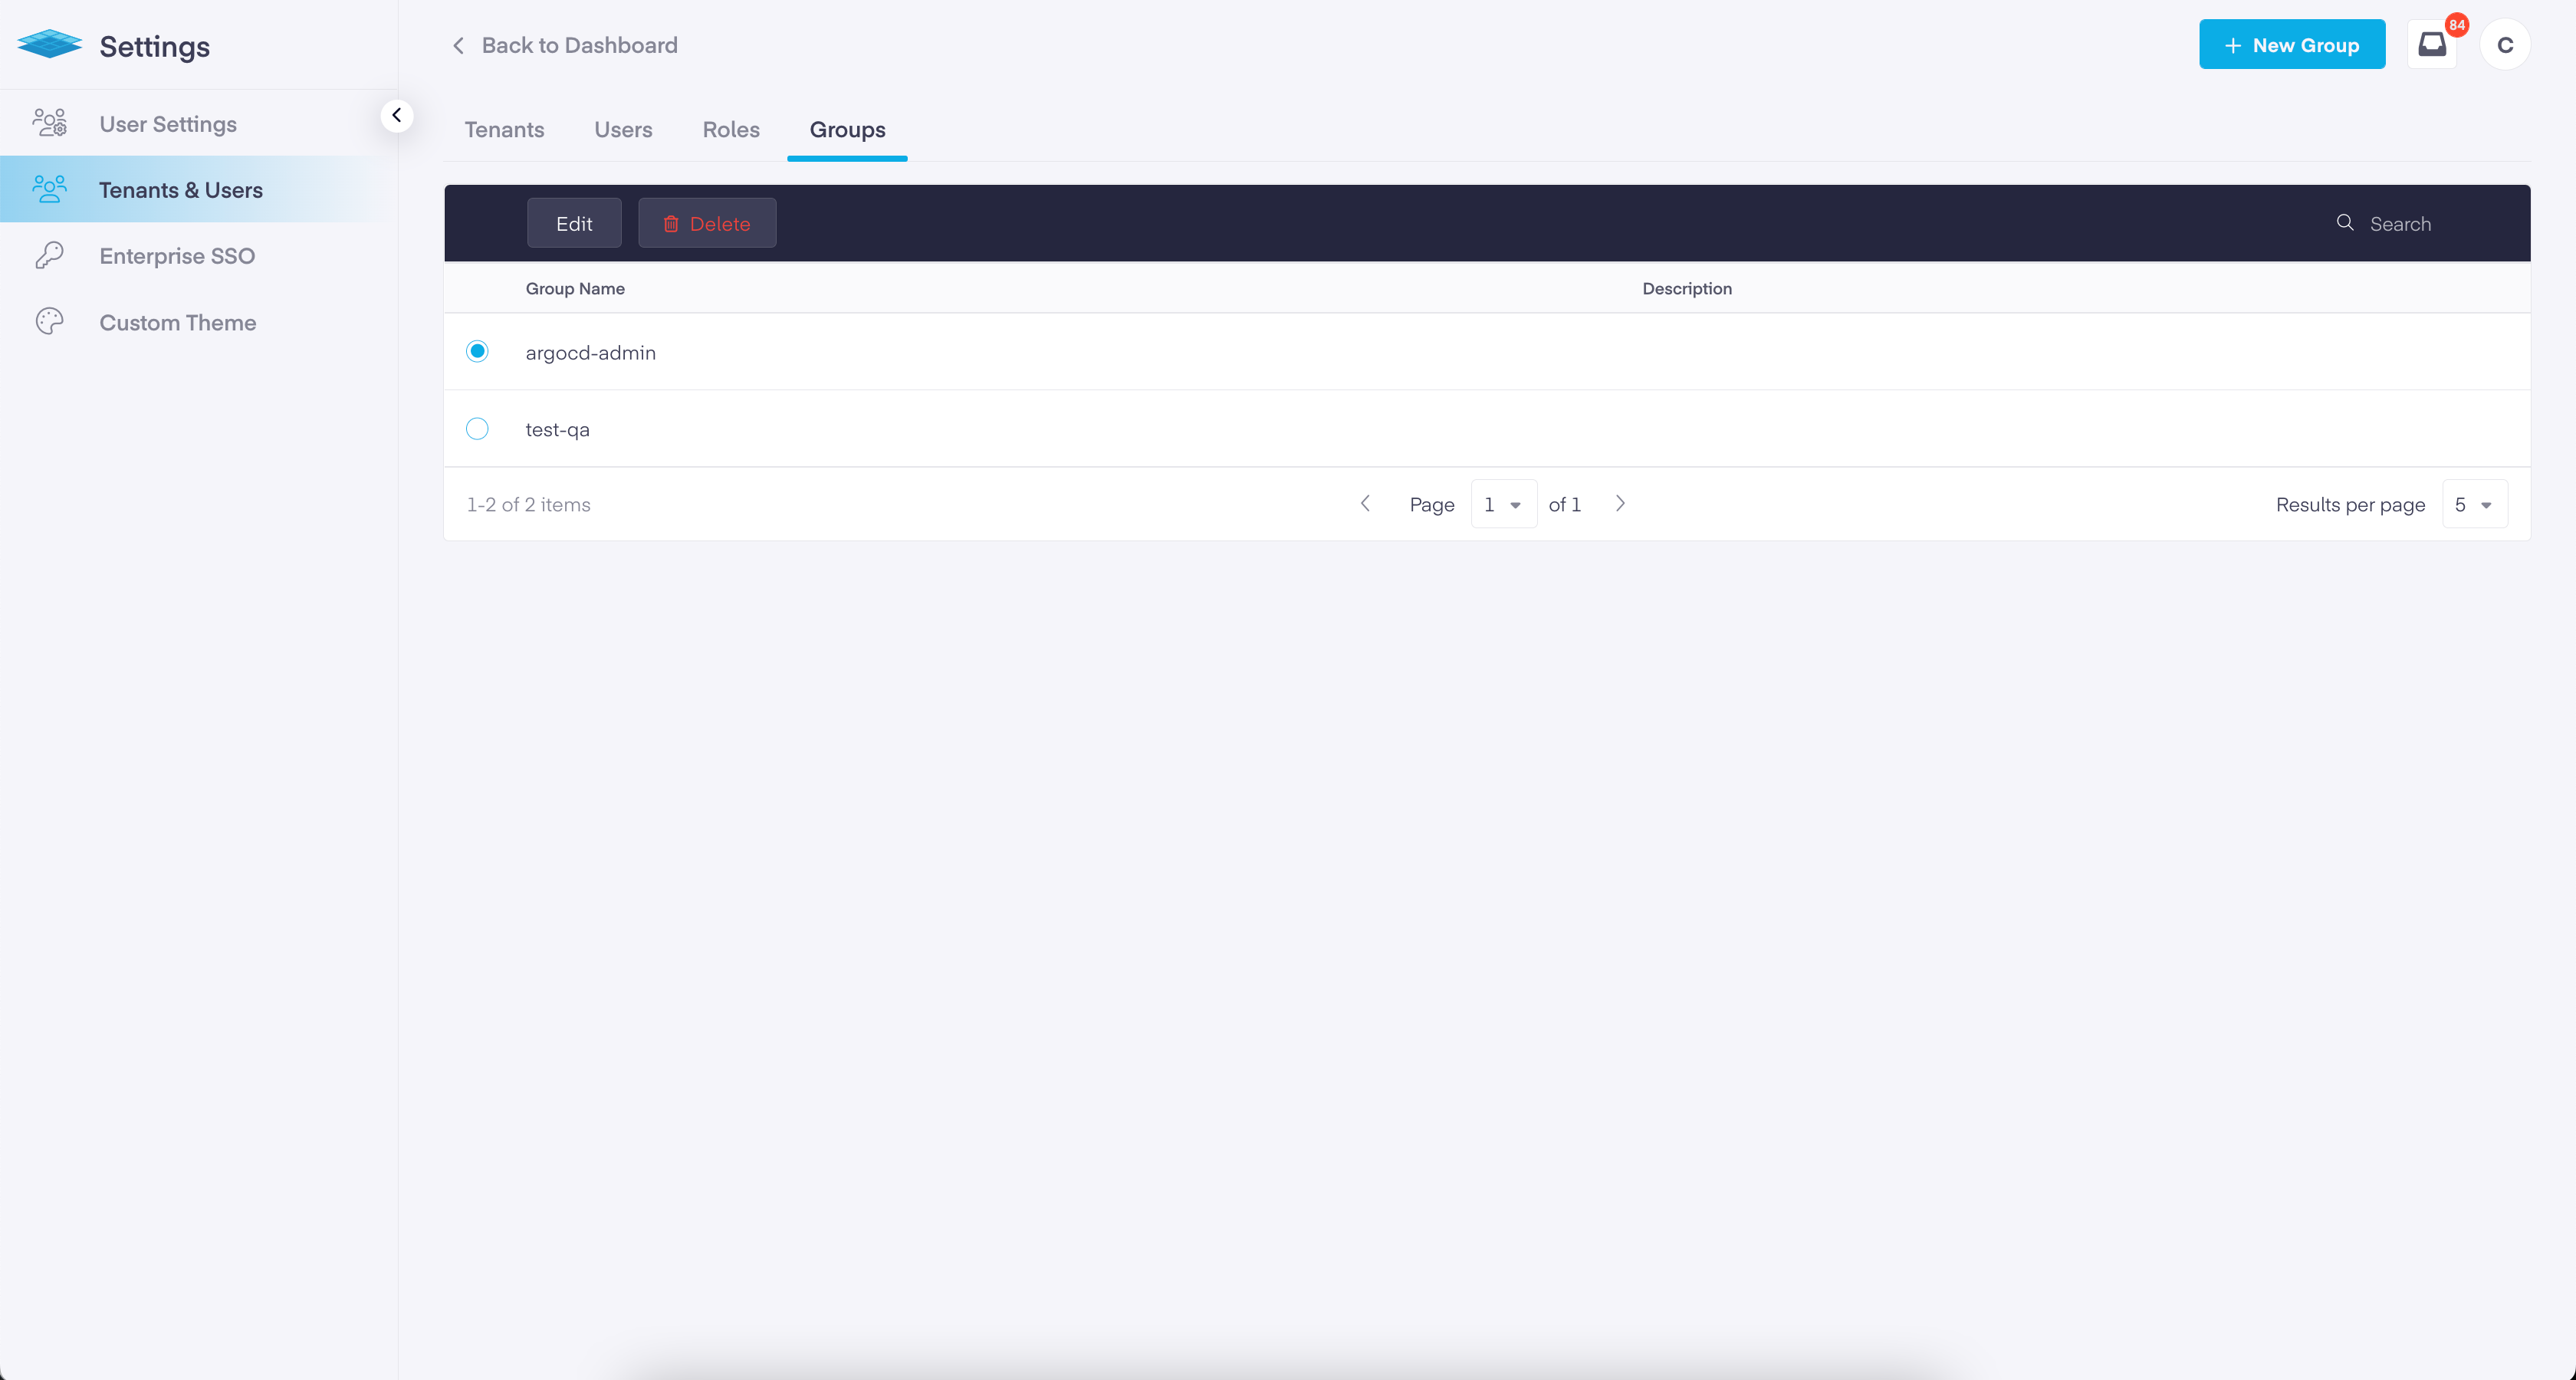The image size is (2576, 1380).
Task: Select the test-qa radio button
Action: click(x=477, y=428)
